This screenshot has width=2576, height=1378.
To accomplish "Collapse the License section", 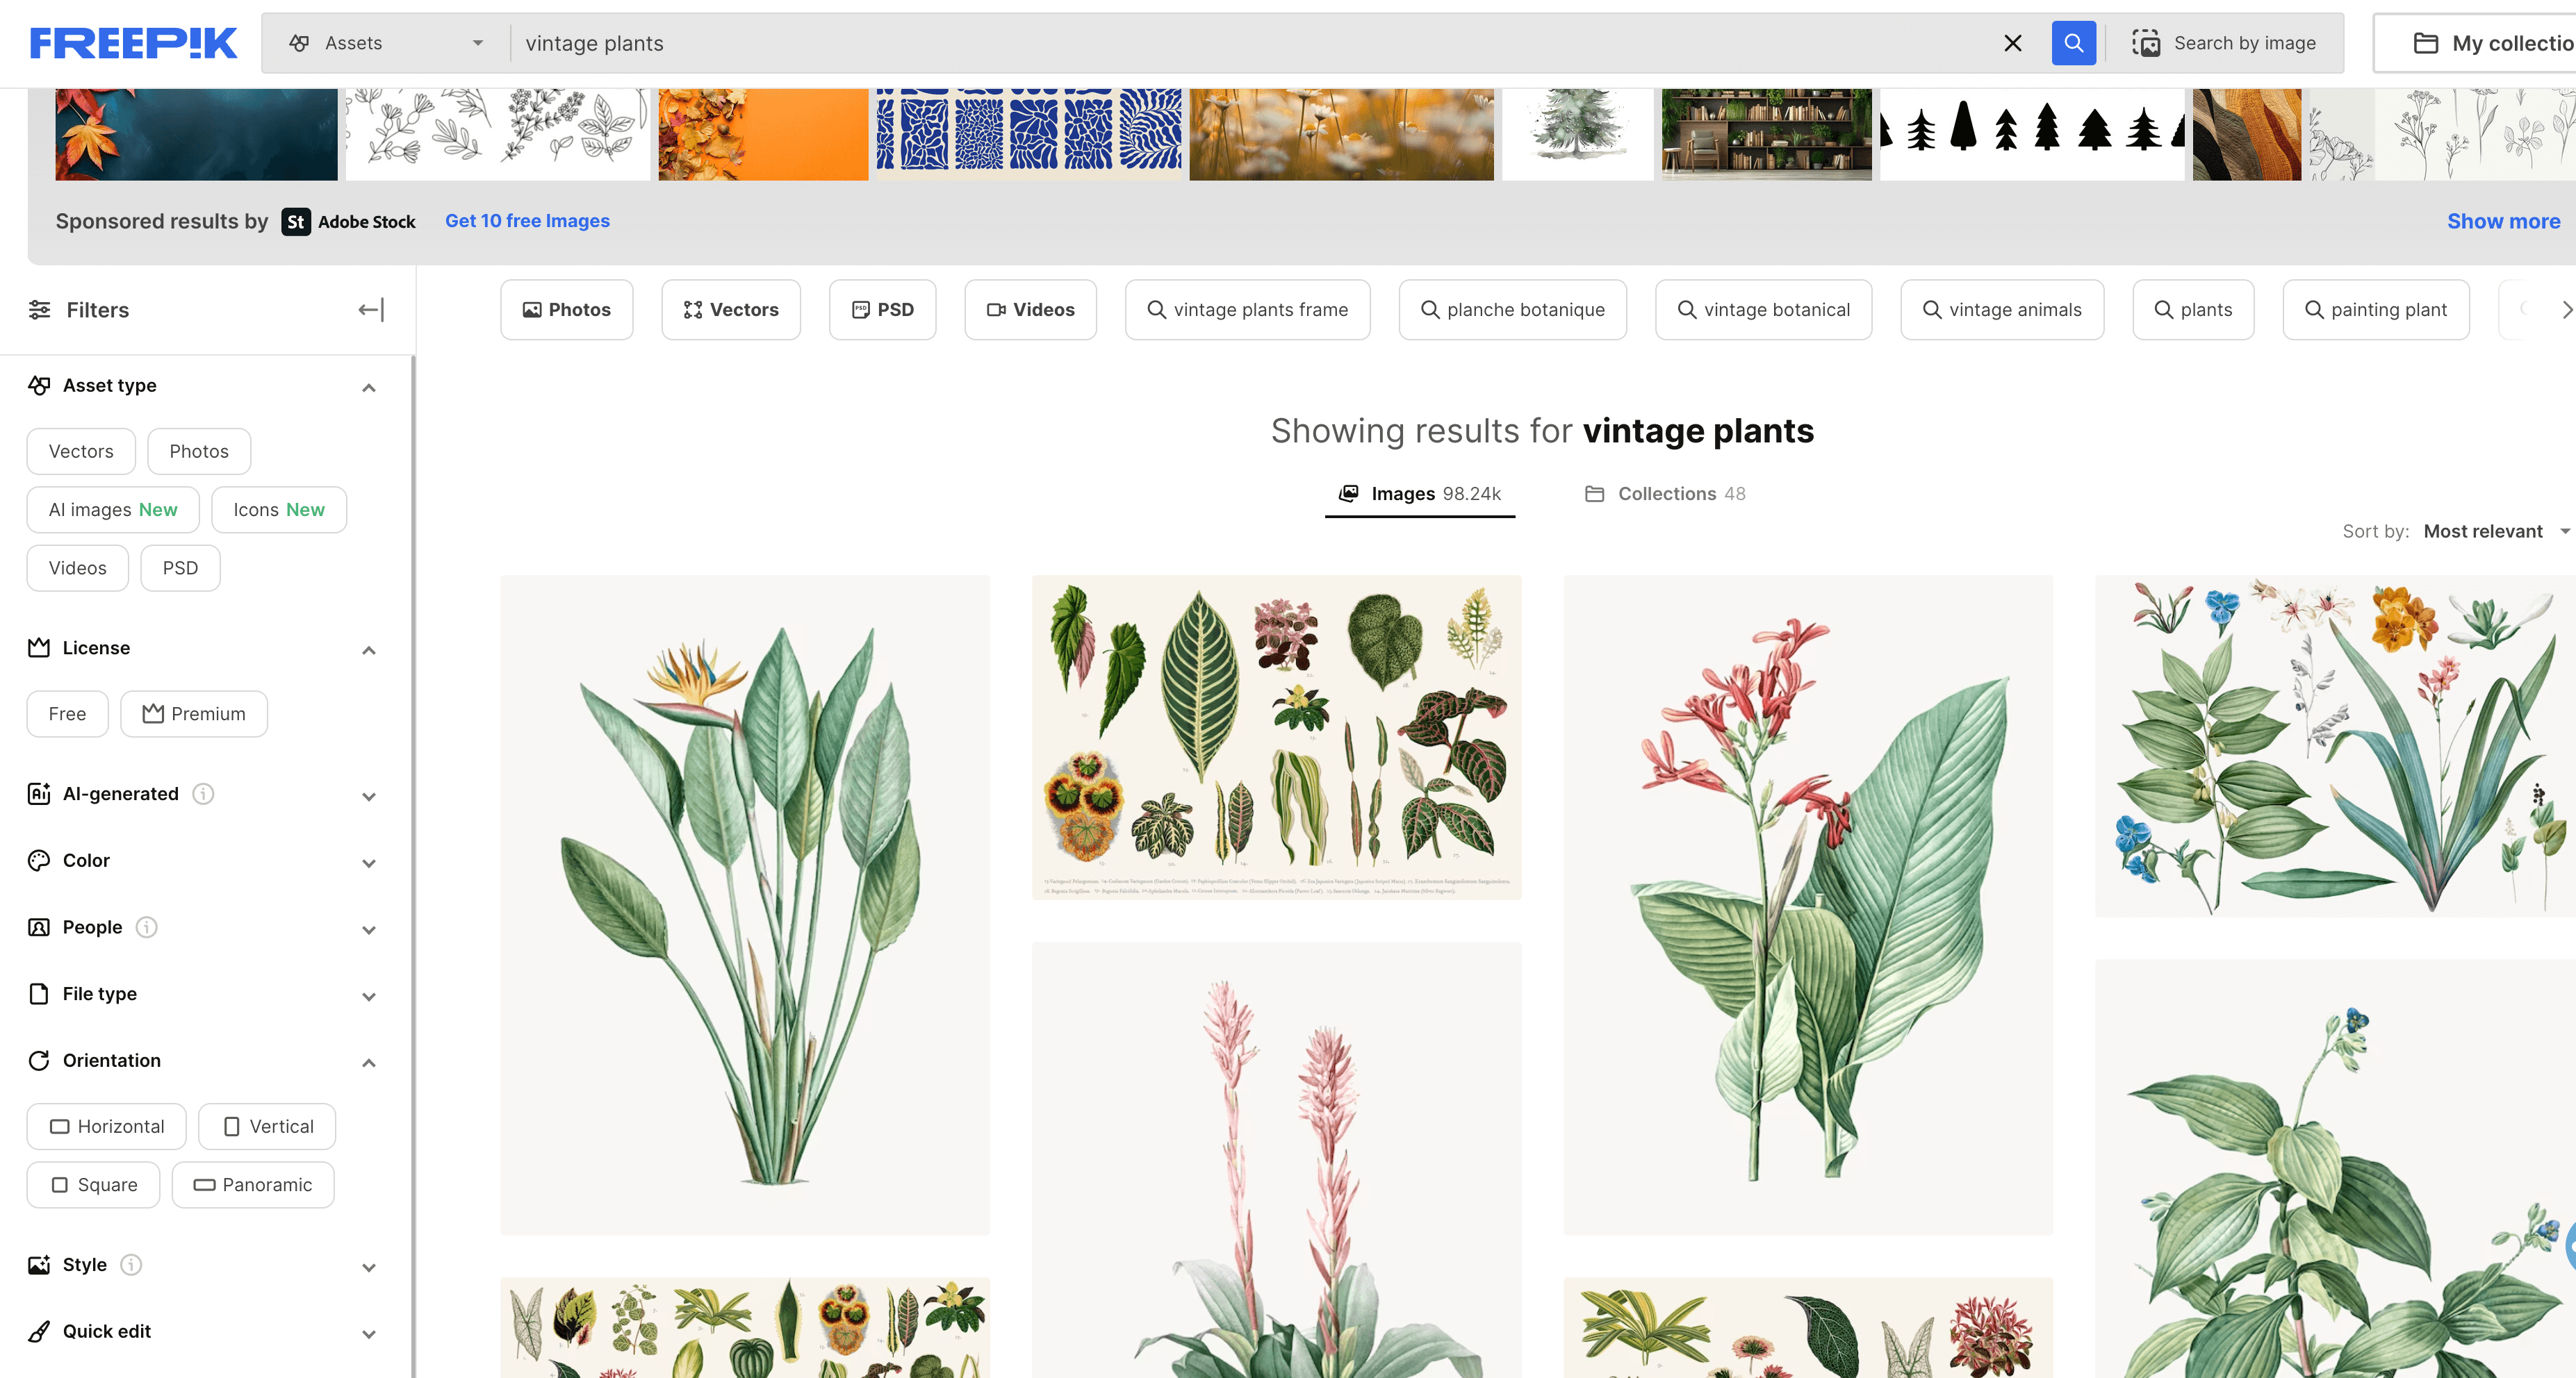I will [x=369, y=649].
